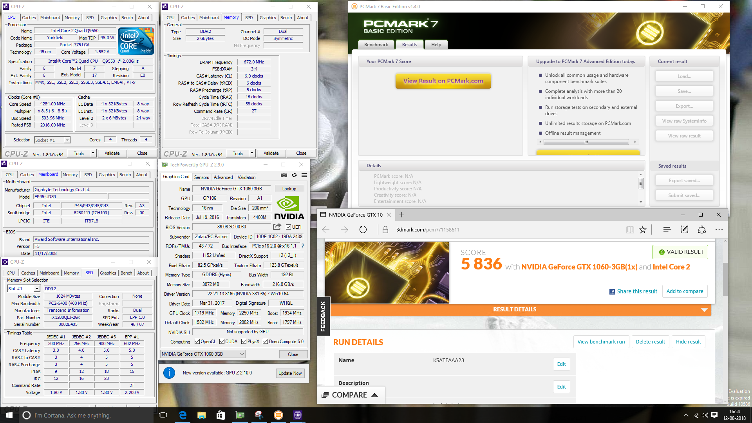
Task: Click the Details panel vertical scrollbar thumb
Action: pyautogui.click(x=641, y=183)
